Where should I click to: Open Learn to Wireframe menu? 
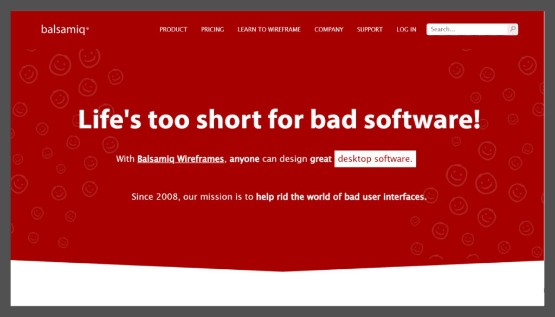click(x=269, y=29)
